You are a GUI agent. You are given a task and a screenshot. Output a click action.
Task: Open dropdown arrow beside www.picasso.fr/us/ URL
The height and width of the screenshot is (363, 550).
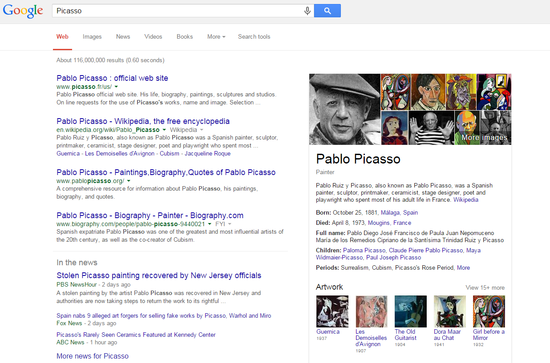[x=116, y=87]
